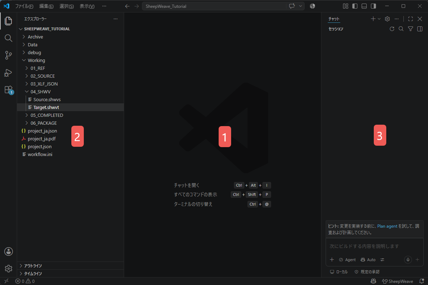Collapse the SHEEPWEAVE_TUTORIAL root folder
The image size is (428, 285).
pyautogui.click(x=70, y=29)
